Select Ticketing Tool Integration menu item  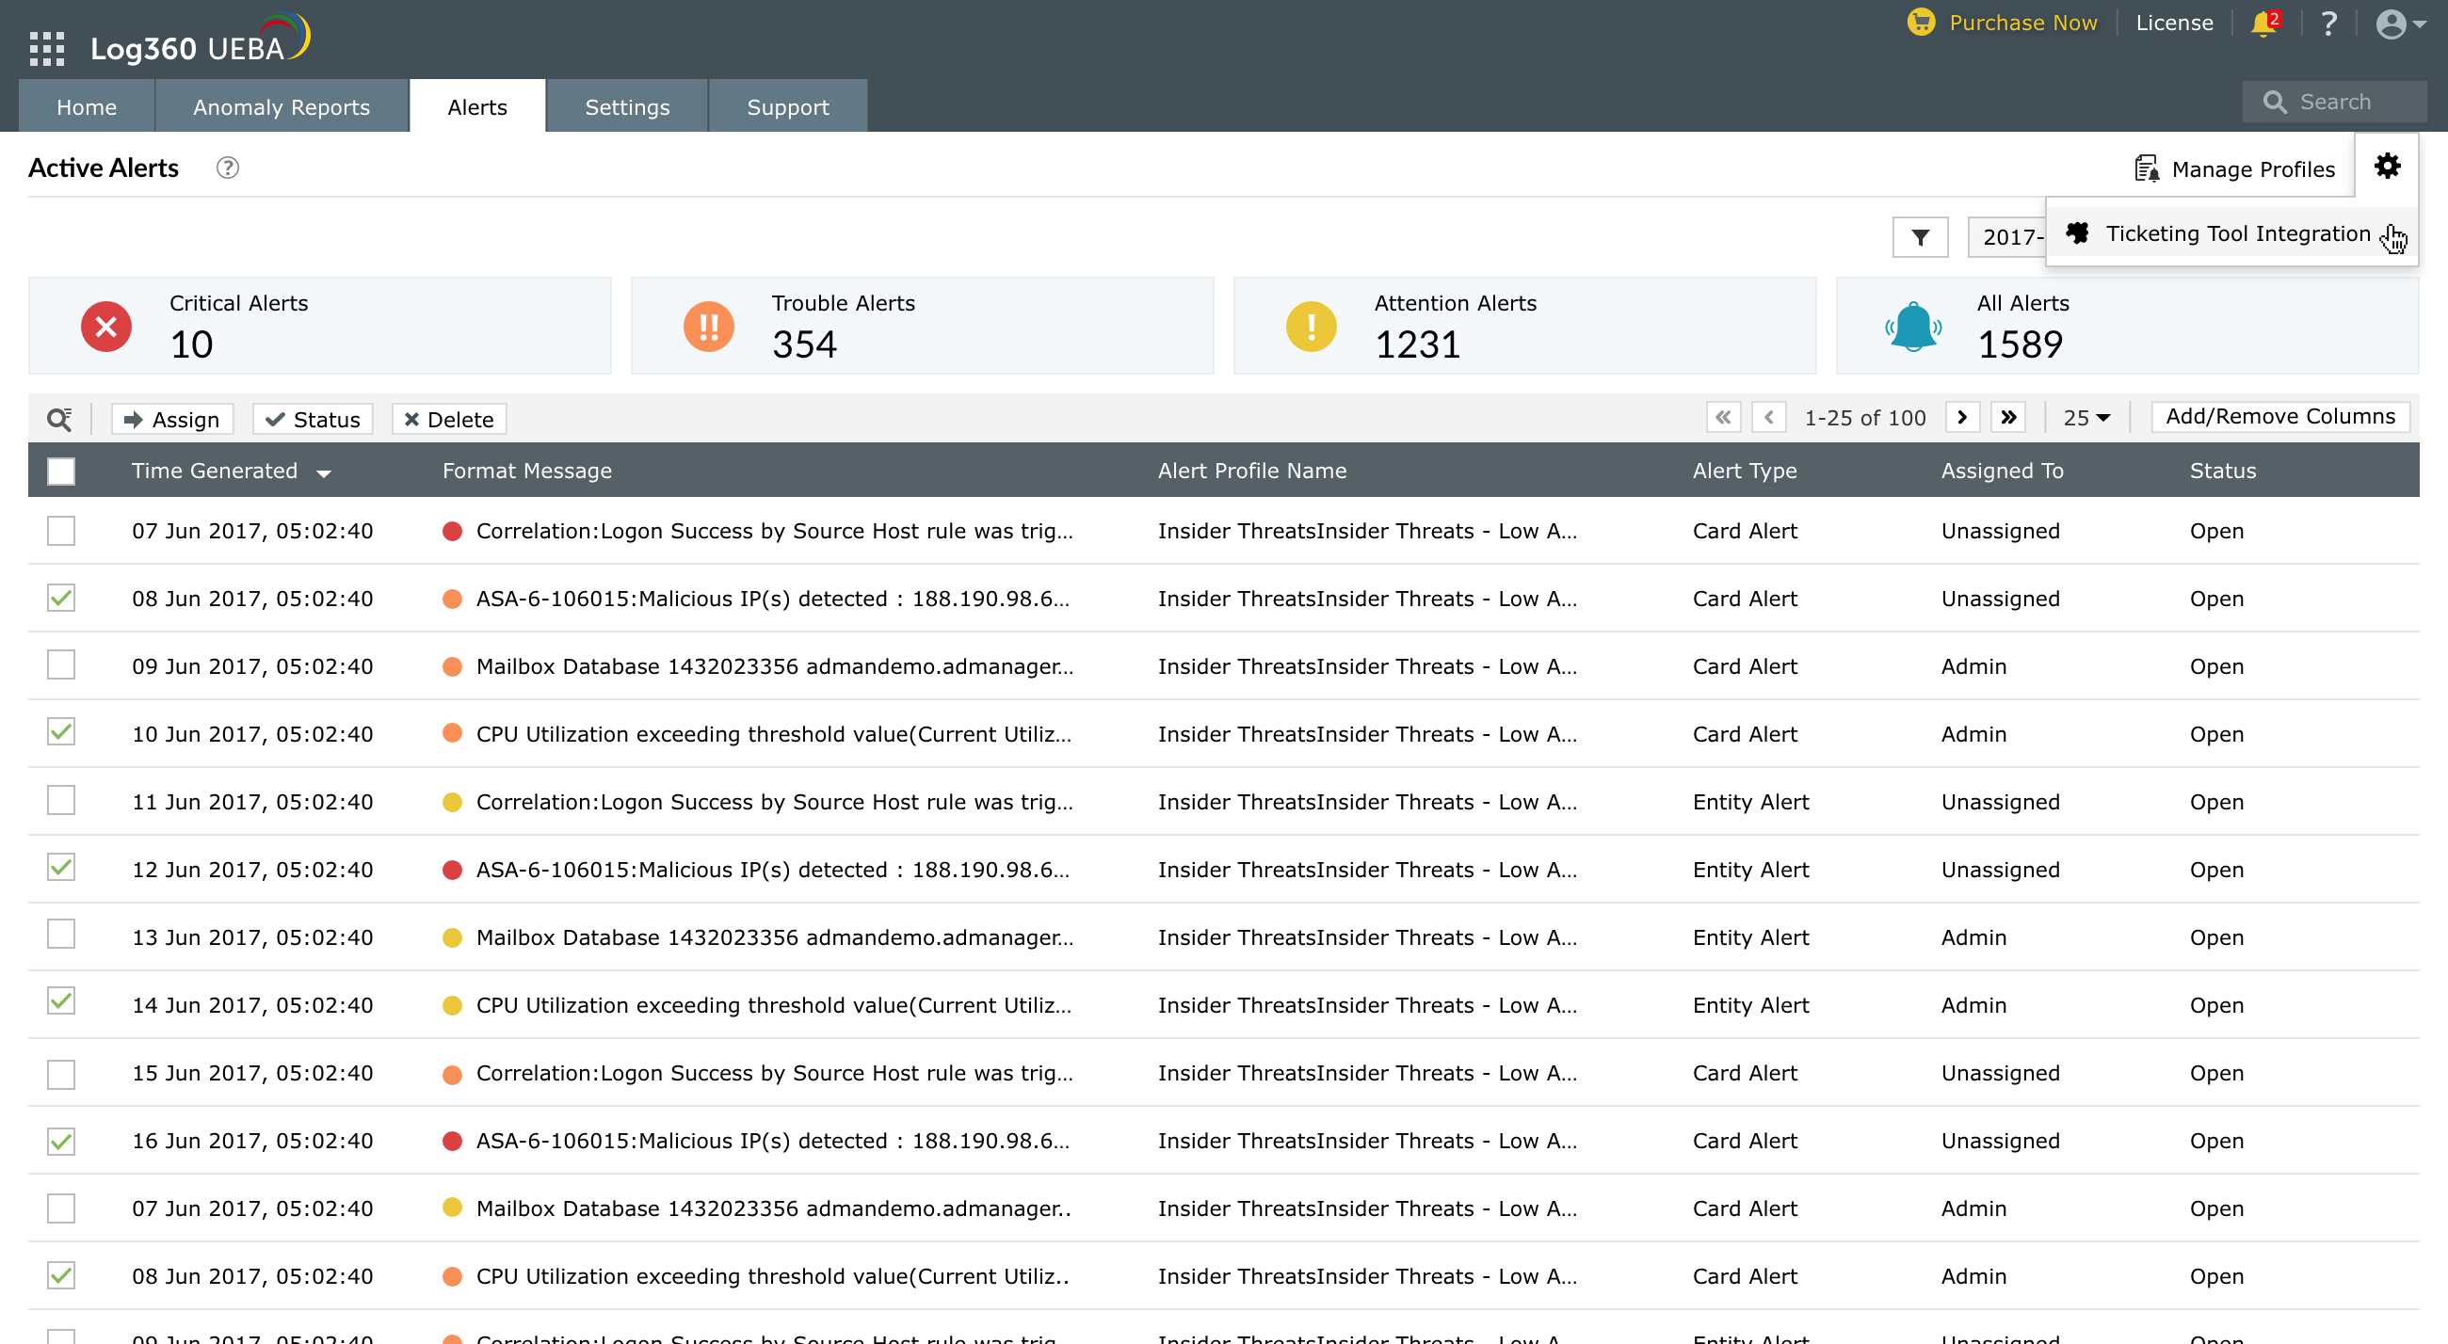(x=2236, y=233)
